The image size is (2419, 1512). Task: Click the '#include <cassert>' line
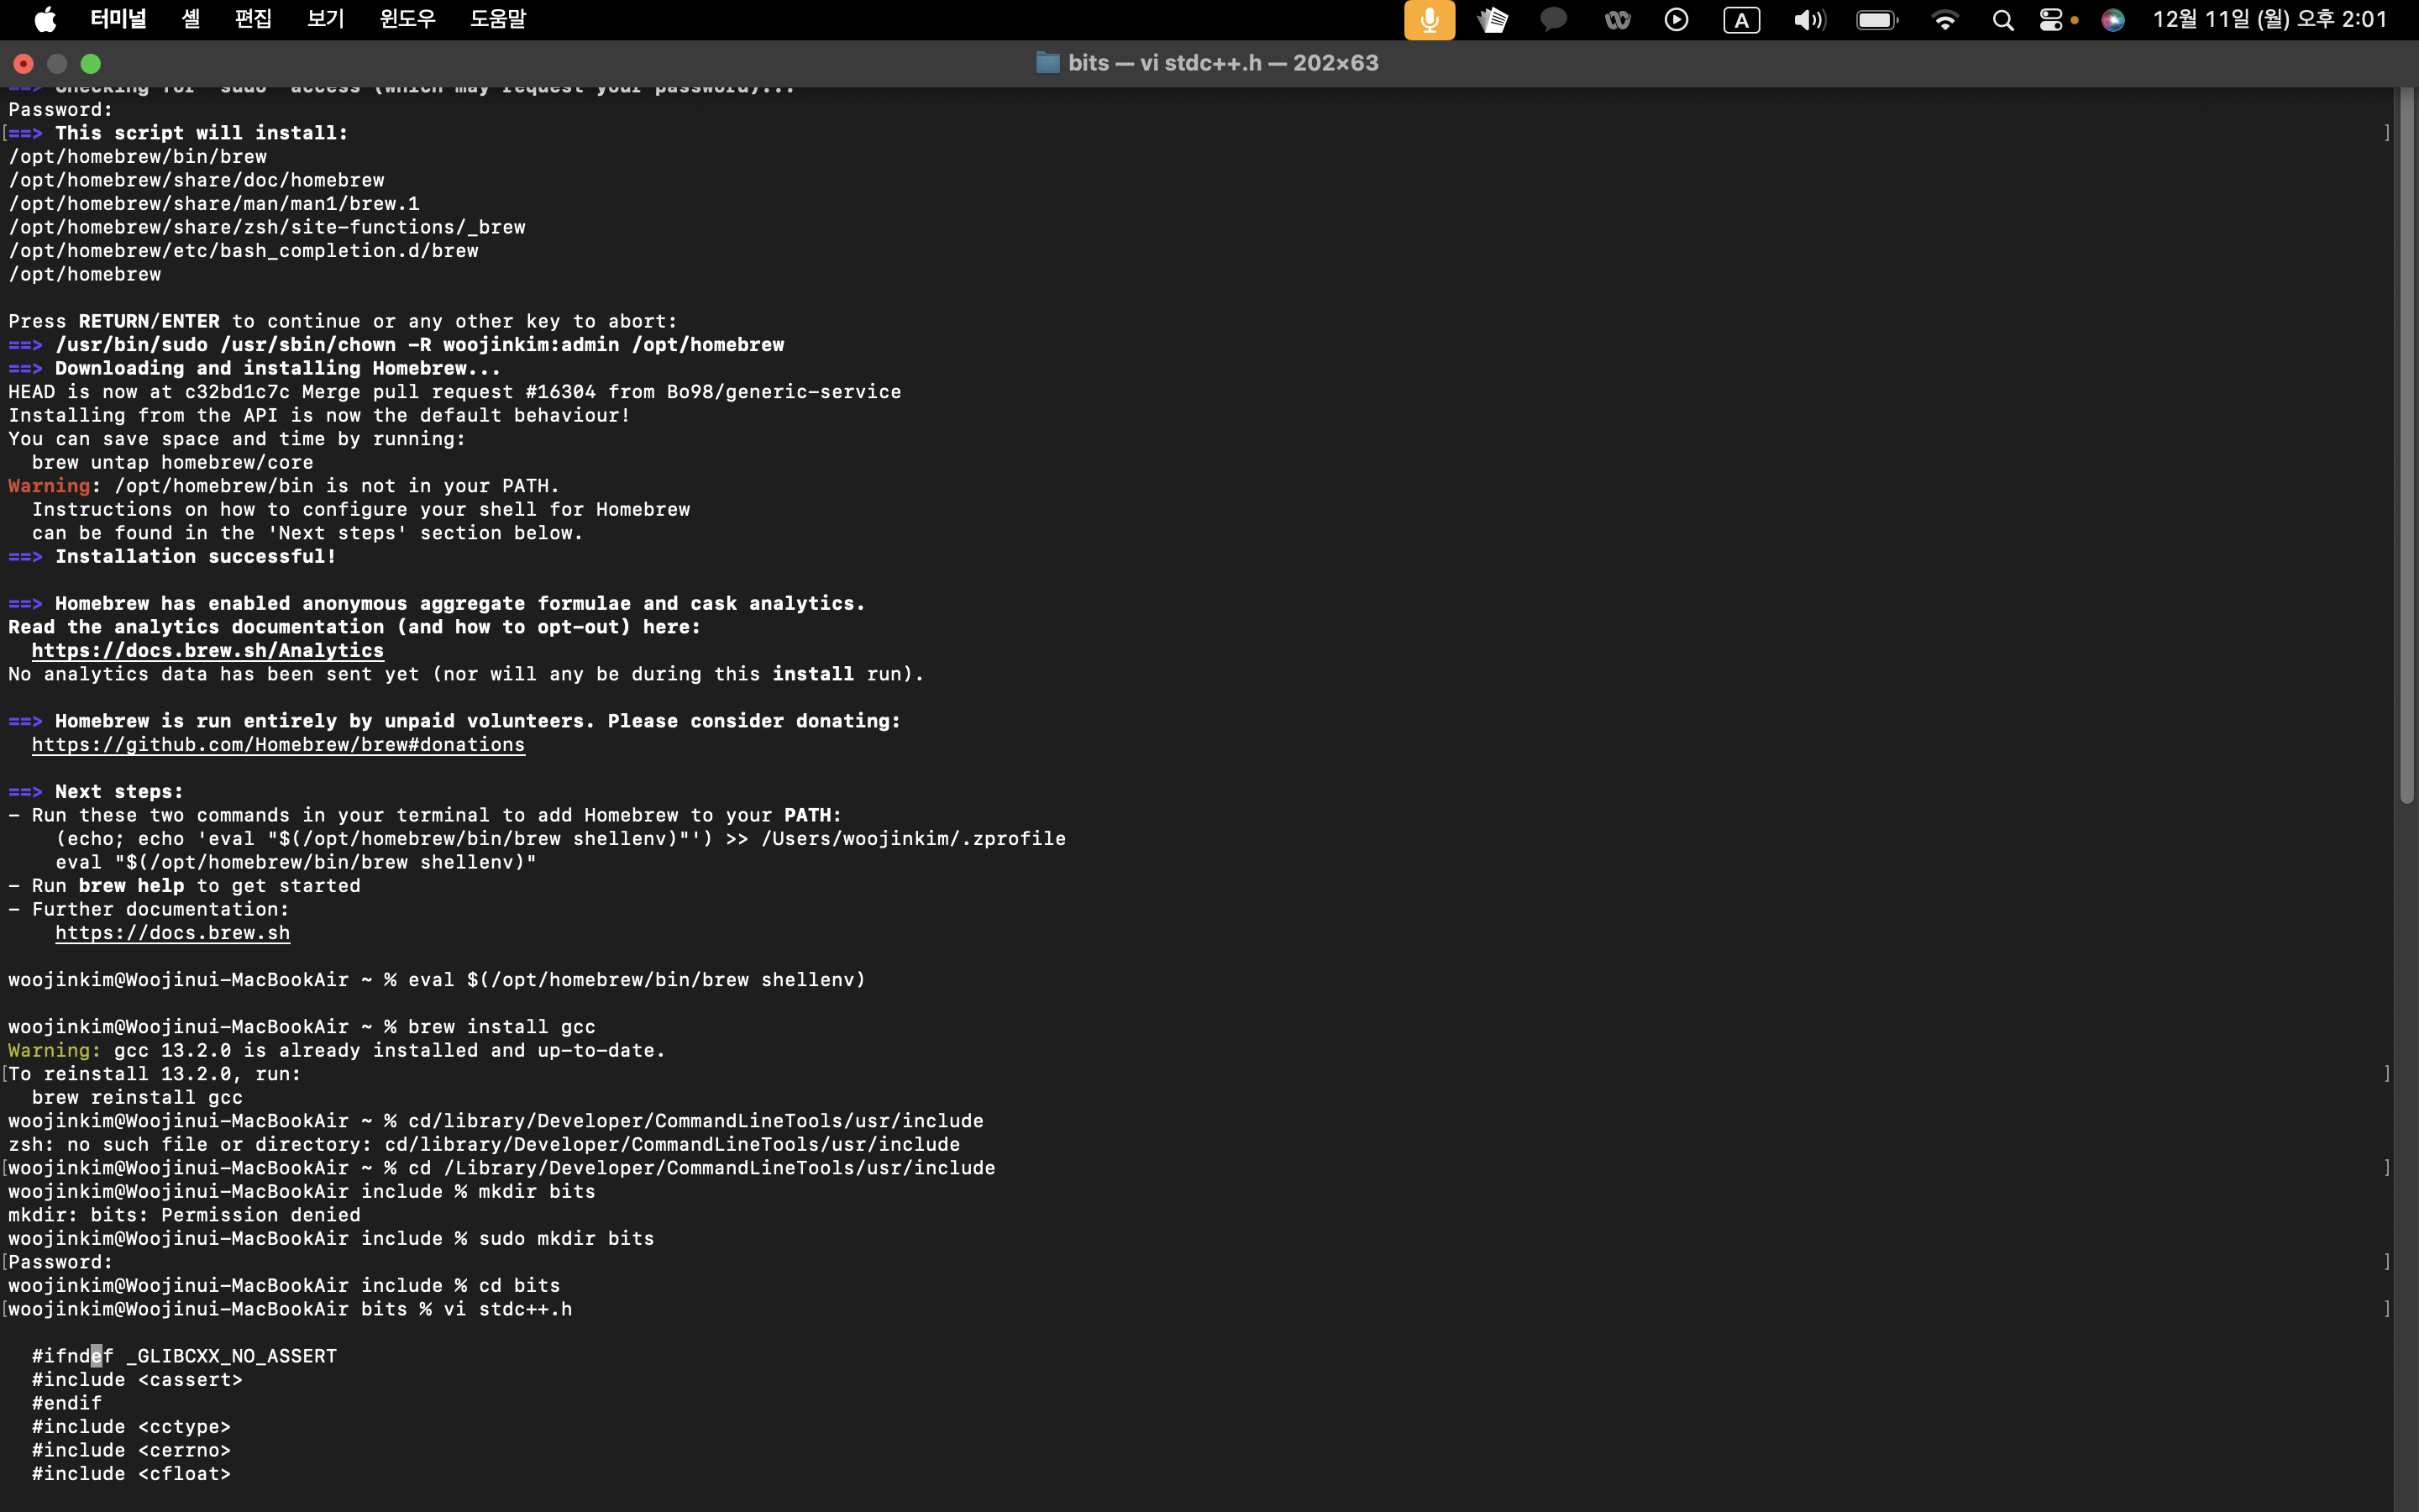point(137,1379)
